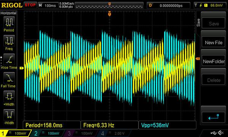
Task: Click the USB connection status icon
Action: click(x=214, y=133)
